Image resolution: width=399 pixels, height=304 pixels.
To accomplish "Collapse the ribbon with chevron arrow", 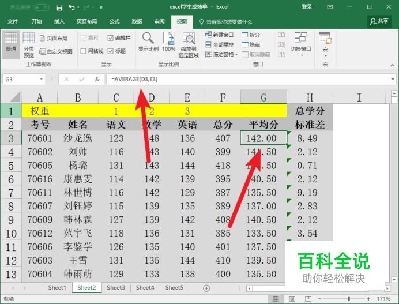I will click(393, 65).
